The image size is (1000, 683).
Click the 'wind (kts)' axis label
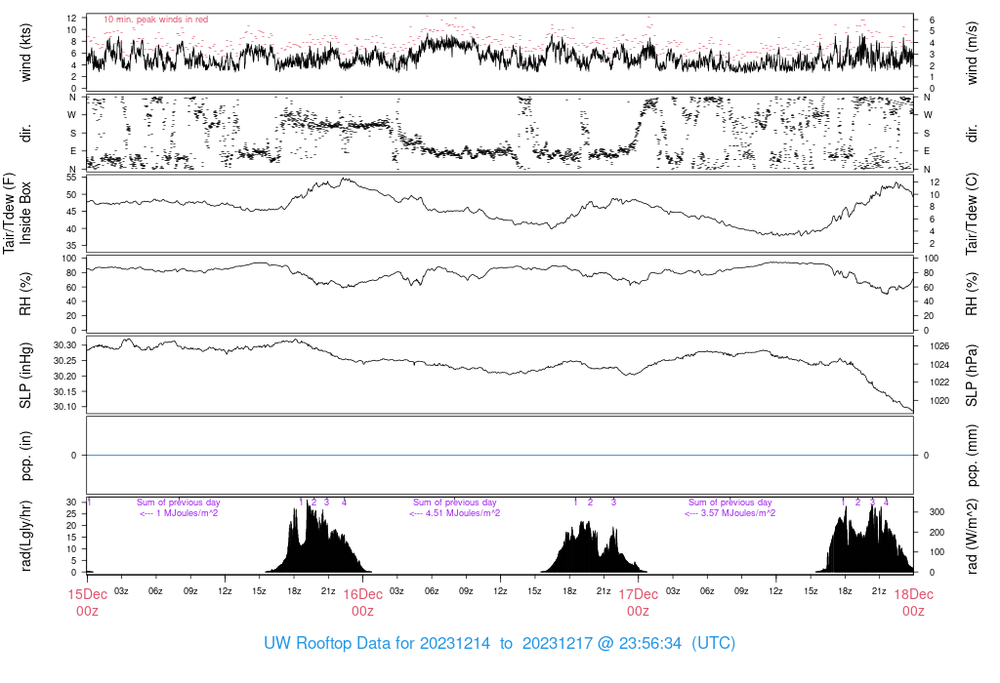tap(25, 53)
